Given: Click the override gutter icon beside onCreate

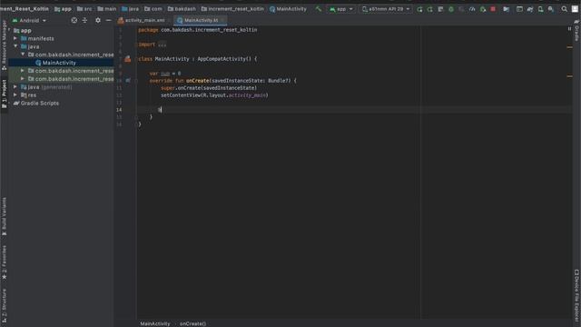Looking at the screenshot, I should [x=128, y=81].
